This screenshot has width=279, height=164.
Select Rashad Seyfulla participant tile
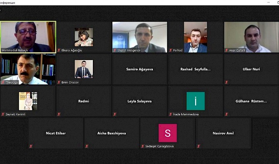195,69
